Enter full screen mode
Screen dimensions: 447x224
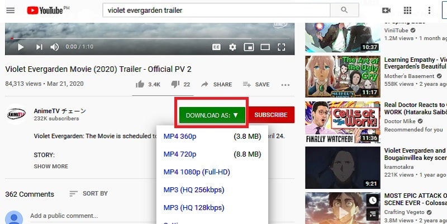[x=282, y=47]
